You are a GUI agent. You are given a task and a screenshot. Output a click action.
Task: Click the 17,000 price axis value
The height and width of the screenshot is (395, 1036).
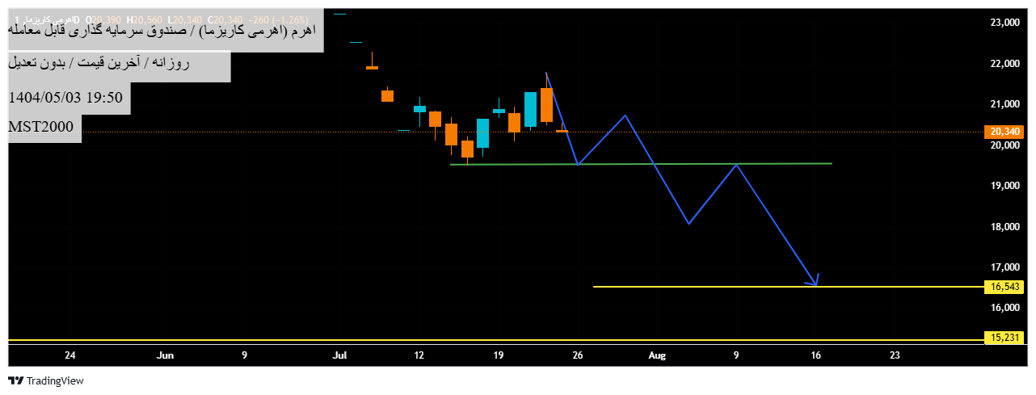(x=1004, y=267)
